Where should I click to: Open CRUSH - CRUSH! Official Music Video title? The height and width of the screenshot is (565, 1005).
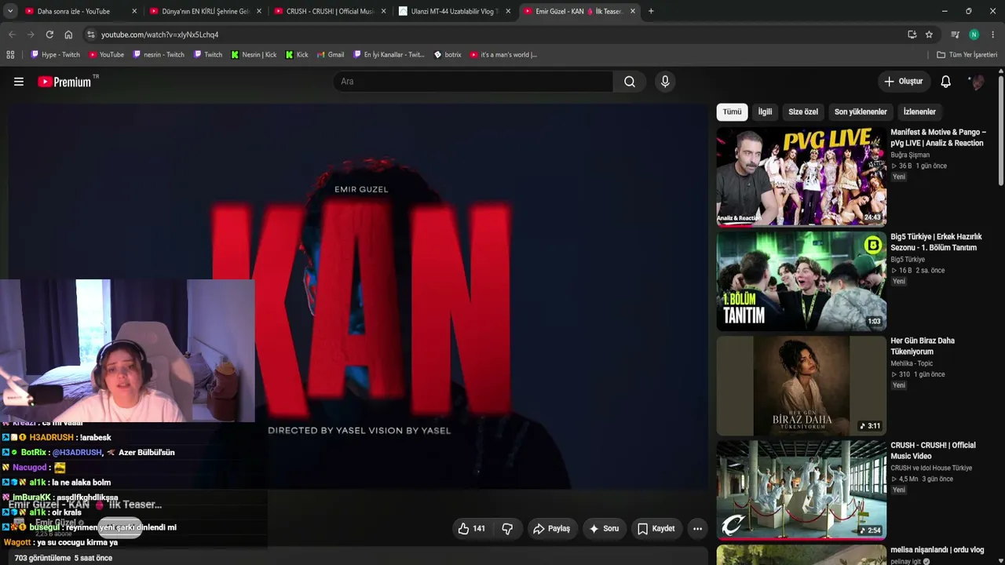coord(933,450)
